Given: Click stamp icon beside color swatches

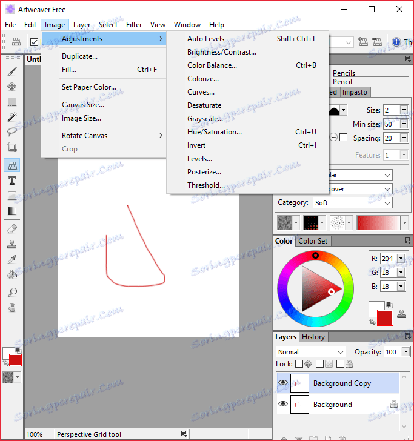Looking at the screenshot, I should [402, 314].
